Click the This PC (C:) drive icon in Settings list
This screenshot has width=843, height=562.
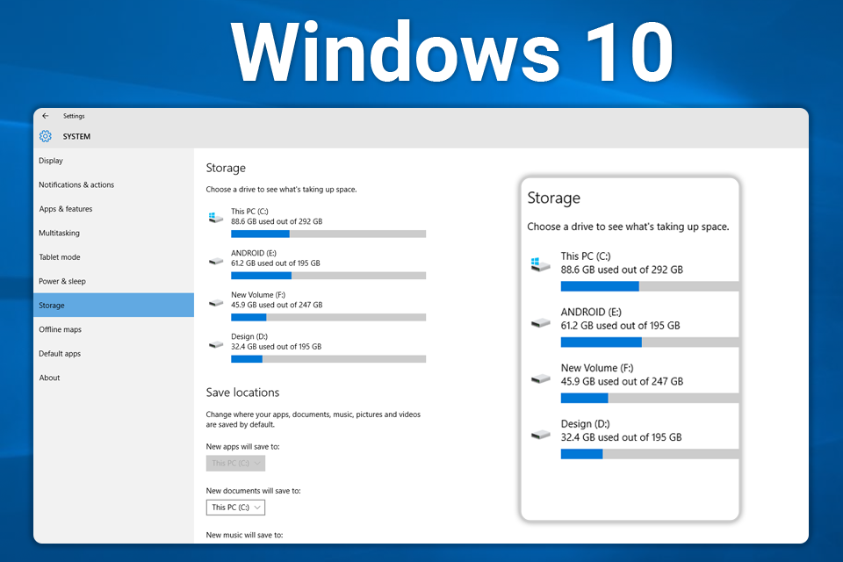point(216,217)
